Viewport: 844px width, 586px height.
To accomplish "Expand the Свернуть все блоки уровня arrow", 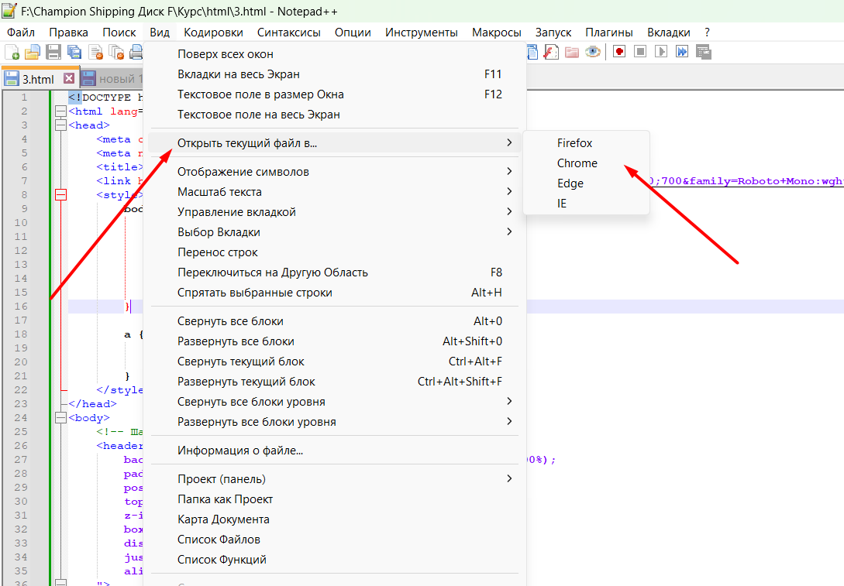I will click(509, 401).
